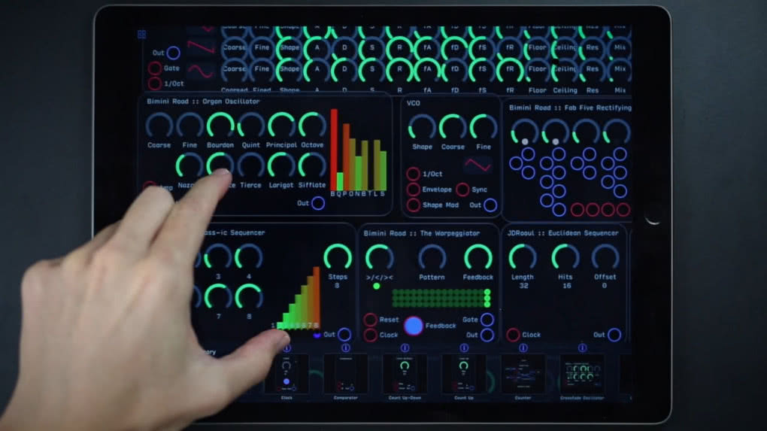767x431 pixels.
Task: Adjust the Quint knob
Action: tap(251, 126)
